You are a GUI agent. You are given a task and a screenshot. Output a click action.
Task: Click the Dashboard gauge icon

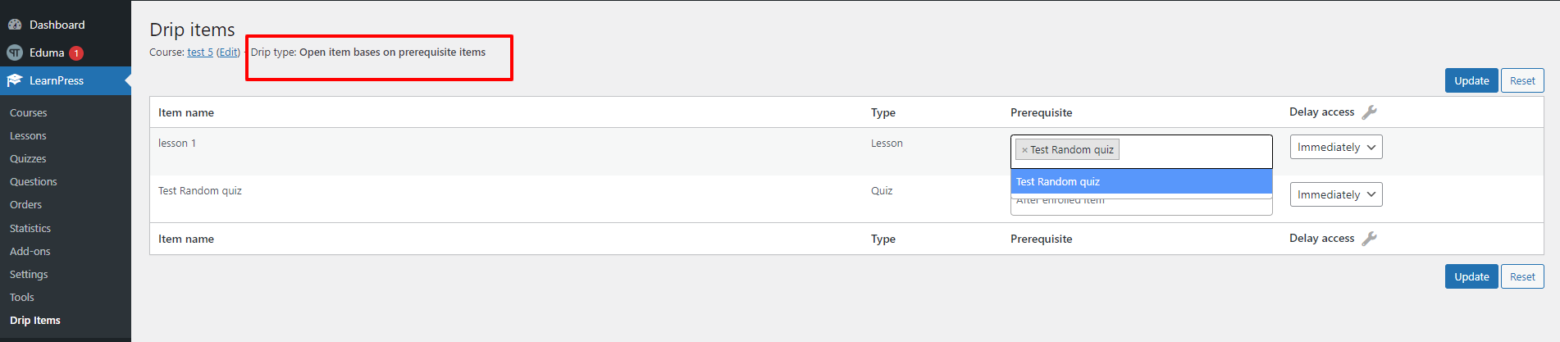click(15, 25)
